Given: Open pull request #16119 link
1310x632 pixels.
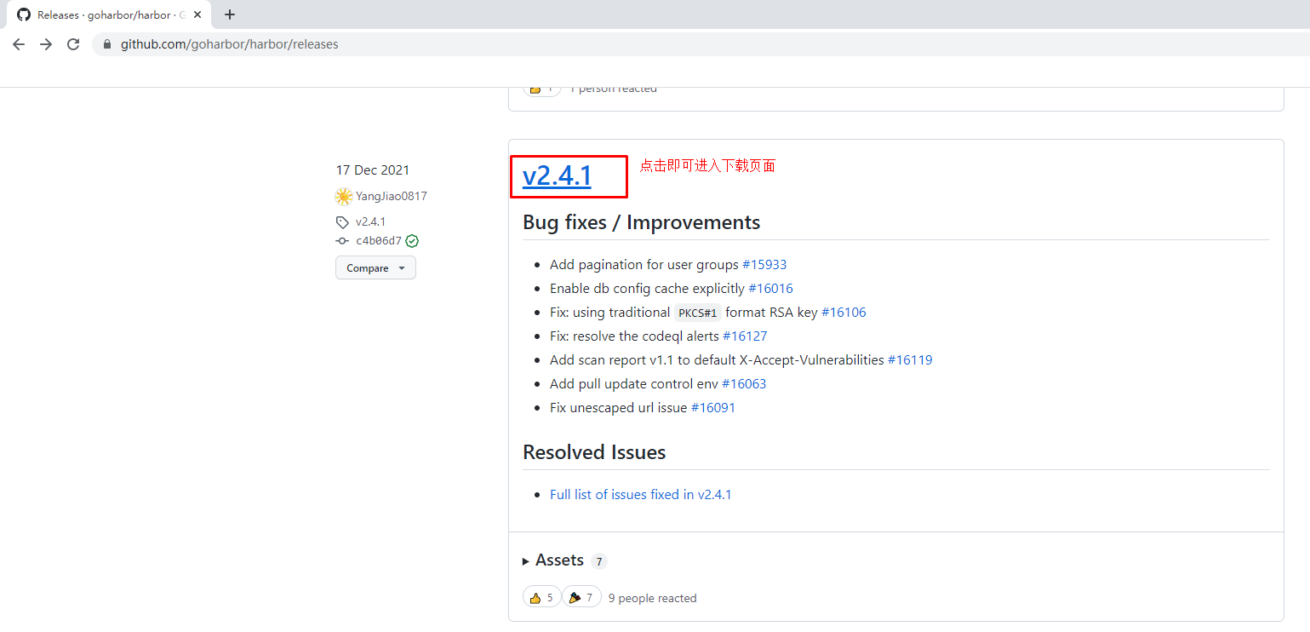Looking at the screenshot, I should (910, 360).
